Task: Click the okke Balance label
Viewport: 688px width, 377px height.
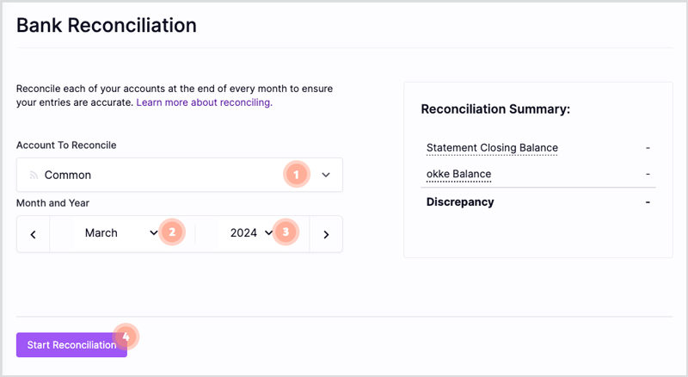Action: click(x=458, y=174)
